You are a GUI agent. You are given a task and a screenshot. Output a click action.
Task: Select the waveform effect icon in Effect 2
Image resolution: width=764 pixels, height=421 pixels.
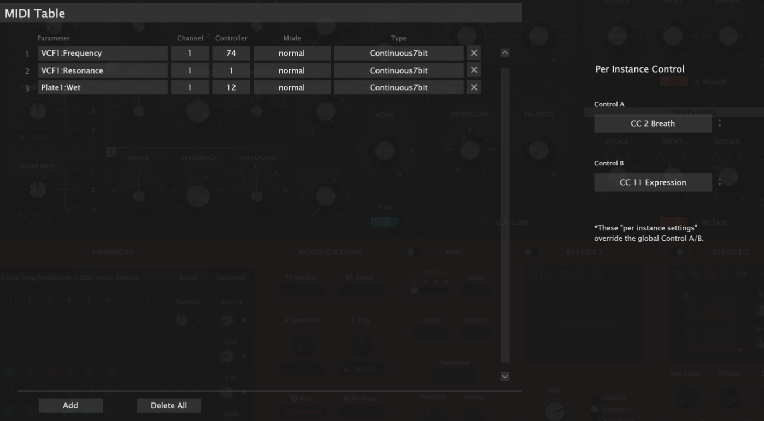693,275
